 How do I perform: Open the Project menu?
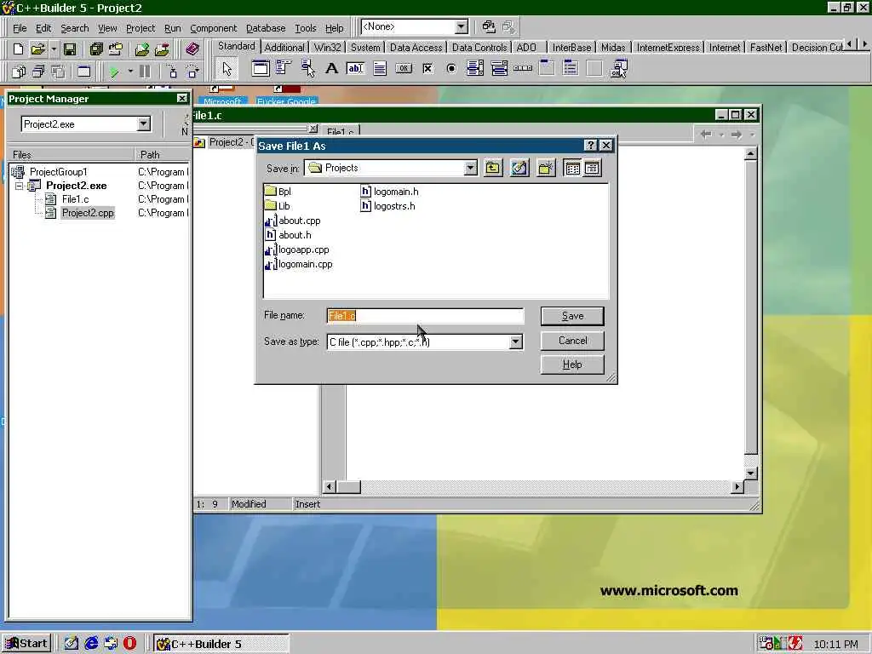[x=141, y=28]
